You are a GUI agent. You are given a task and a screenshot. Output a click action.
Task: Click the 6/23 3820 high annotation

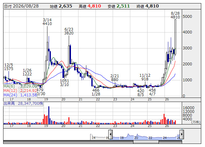(69, 31)
